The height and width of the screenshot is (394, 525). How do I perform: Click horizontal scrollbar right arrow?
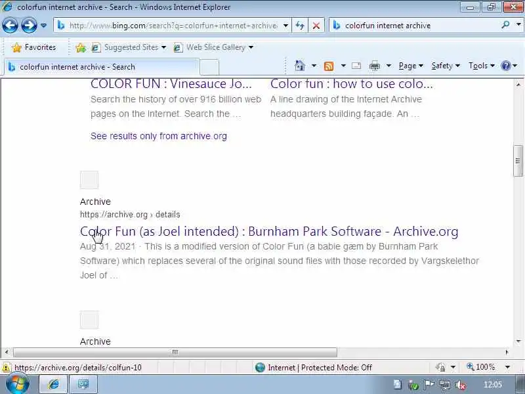(x=507, y=352)
